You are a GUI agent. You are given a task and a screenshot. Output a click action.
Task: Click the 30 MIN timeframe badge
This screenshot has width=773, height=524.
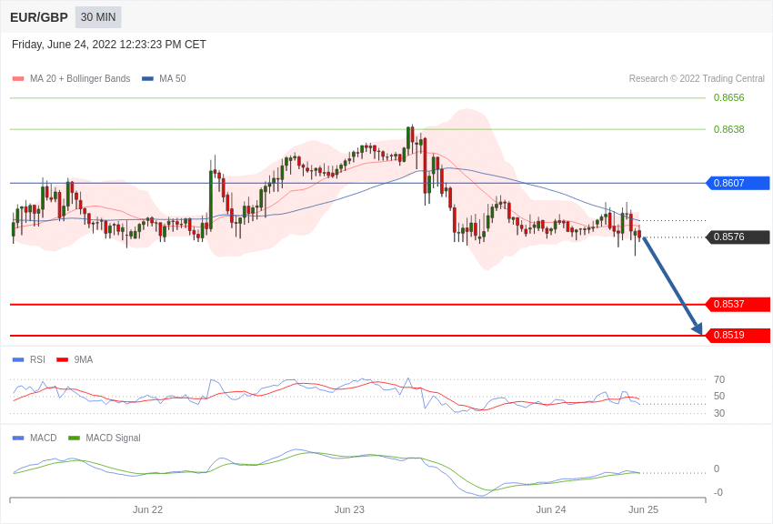pyautogui.click(x=98, y=17)
